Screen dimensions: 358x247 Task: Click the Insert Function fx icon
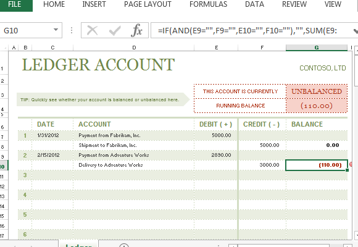[x=137, y=30]
